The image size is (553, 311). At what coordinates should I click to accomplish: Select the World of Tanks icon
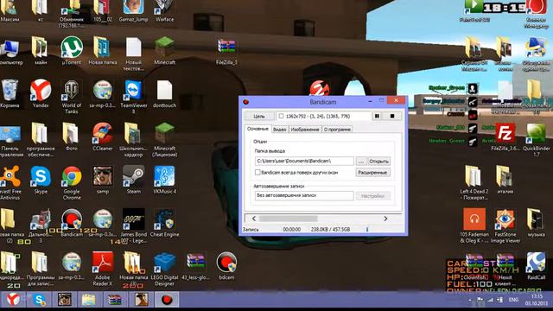coord(72,97)
